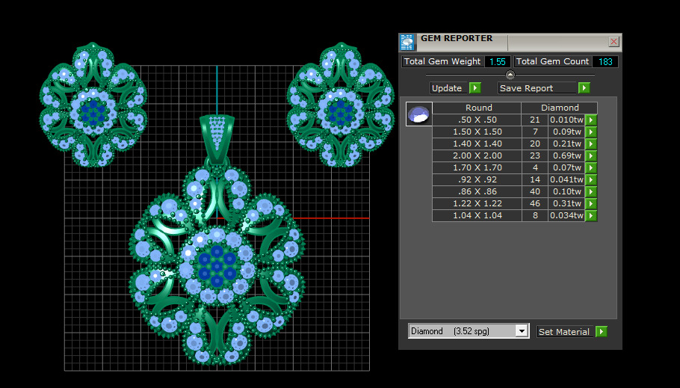Click the count cell showing 40
This screenshot has width=680, height=388.
(535, 191)
